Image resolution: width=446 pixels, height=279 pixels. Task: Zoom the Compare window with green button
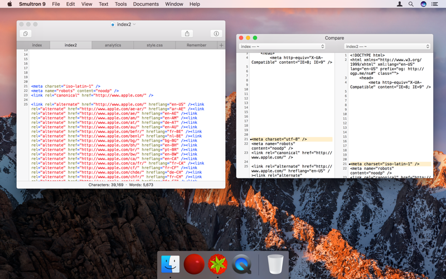coord(255,38)
